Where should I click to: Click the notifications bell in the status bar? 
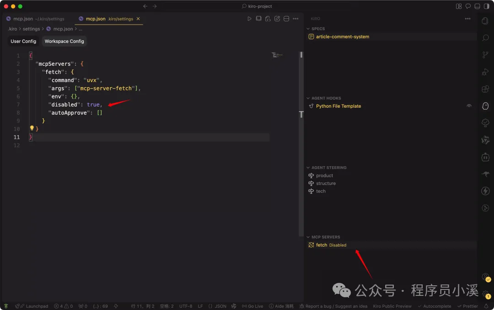[486, 306]
